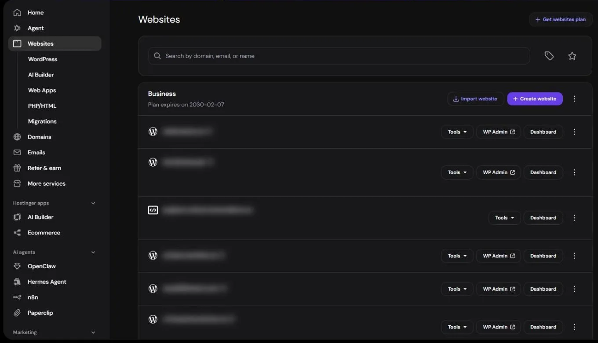Viewport: 598px width, 343px height.
Task: Click the Websites menu label
Action: (40, 44)
